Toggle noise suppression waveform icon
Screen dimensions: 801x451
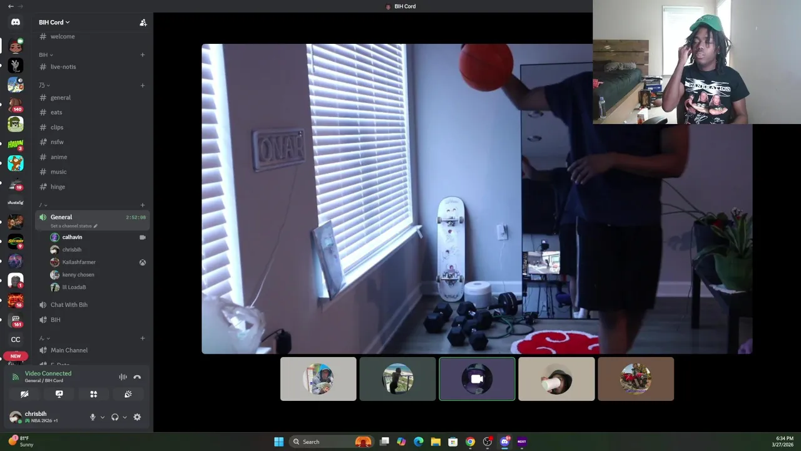123,377
